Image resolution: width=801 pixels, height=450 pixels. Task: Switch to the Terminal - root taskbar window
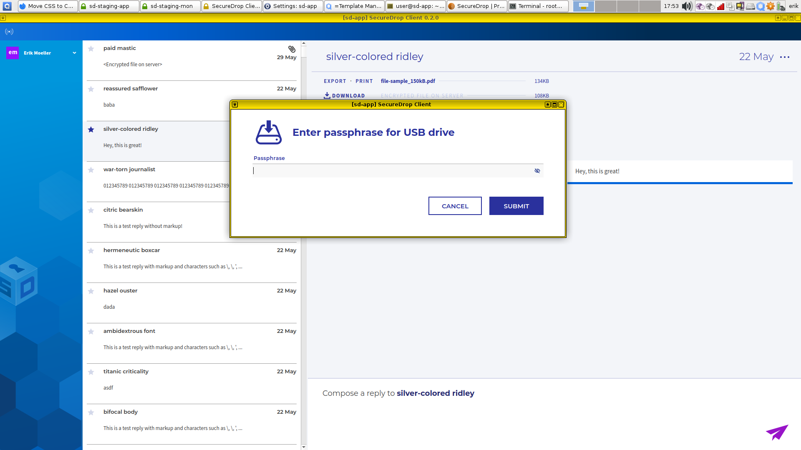[x=538, y=6]
